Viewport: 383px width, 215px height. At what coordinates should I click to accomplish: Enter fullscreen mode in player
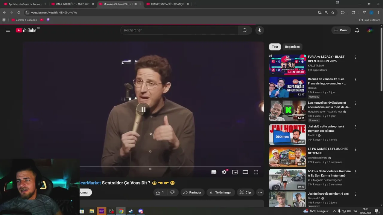[256, 172]
